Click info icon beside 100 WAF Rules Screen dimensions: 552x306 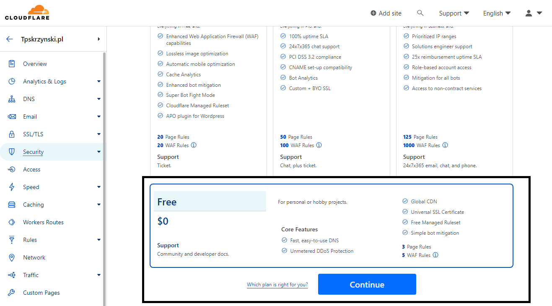[319, 145]
